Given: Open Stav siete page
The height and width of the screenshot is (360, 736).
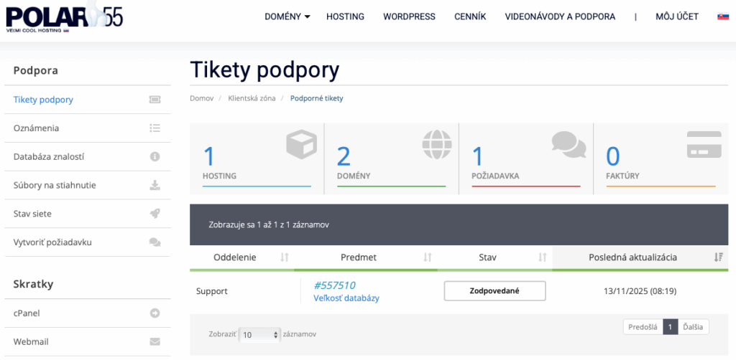Looking at the screenshot, I should click(88, 214).
